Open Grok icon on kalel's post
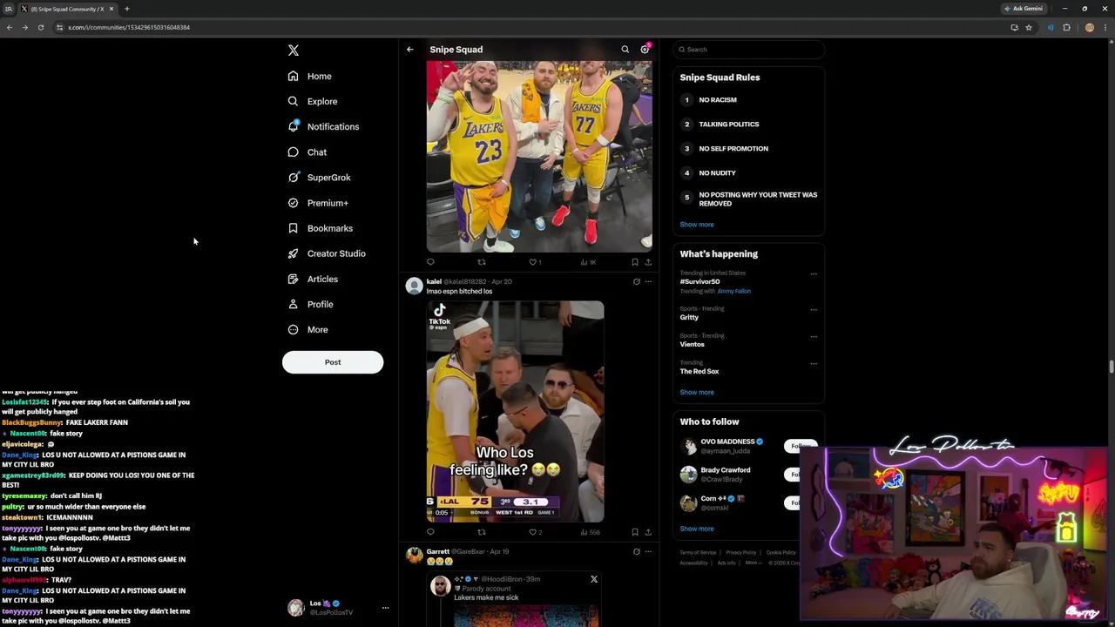1115x627 pixels. 636,281
